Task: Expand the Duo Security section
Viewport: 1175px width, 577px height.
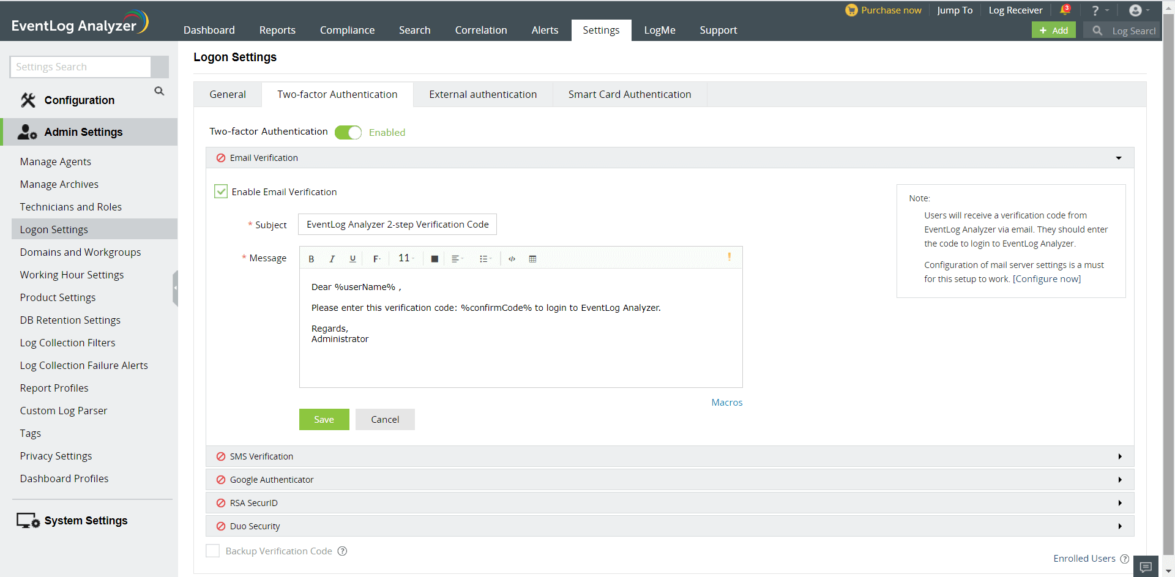Action: point(670,526)
